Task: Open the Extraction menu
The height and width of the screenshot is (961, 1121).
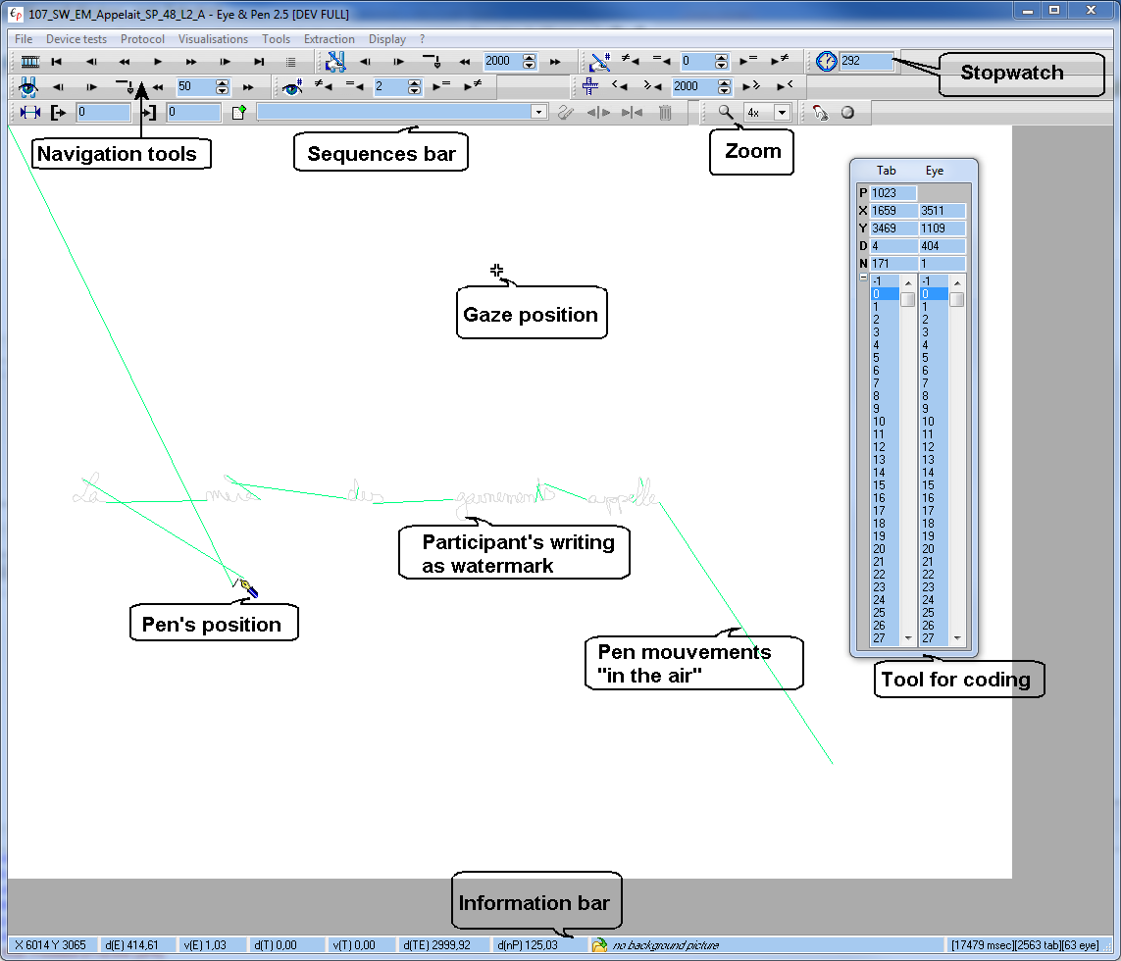Action: pyautogui.click(x=329, y=39)
